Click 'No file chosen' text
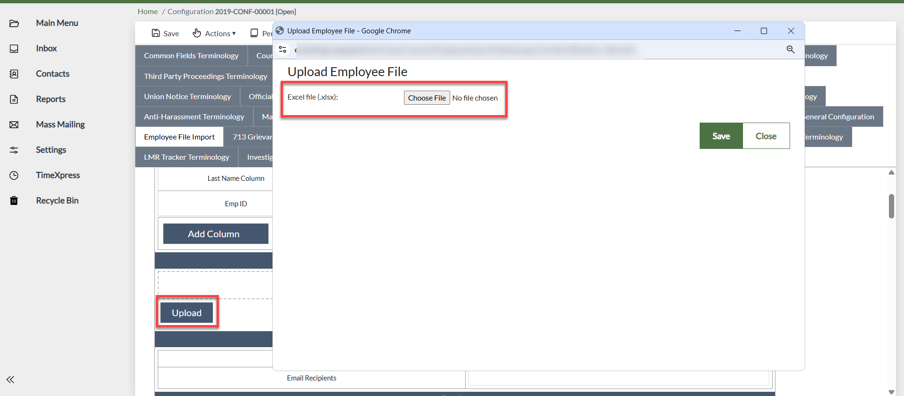This screenshot has width=904, height=396. 475,98
